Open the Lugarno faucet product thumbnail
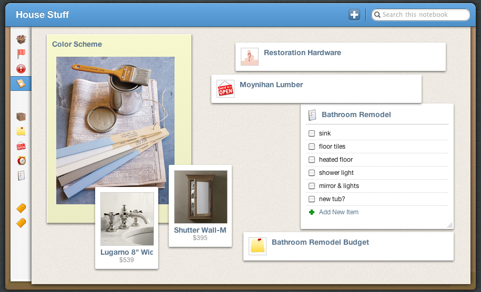The width and height of the screenshot is (481, 292). (127, 219)
